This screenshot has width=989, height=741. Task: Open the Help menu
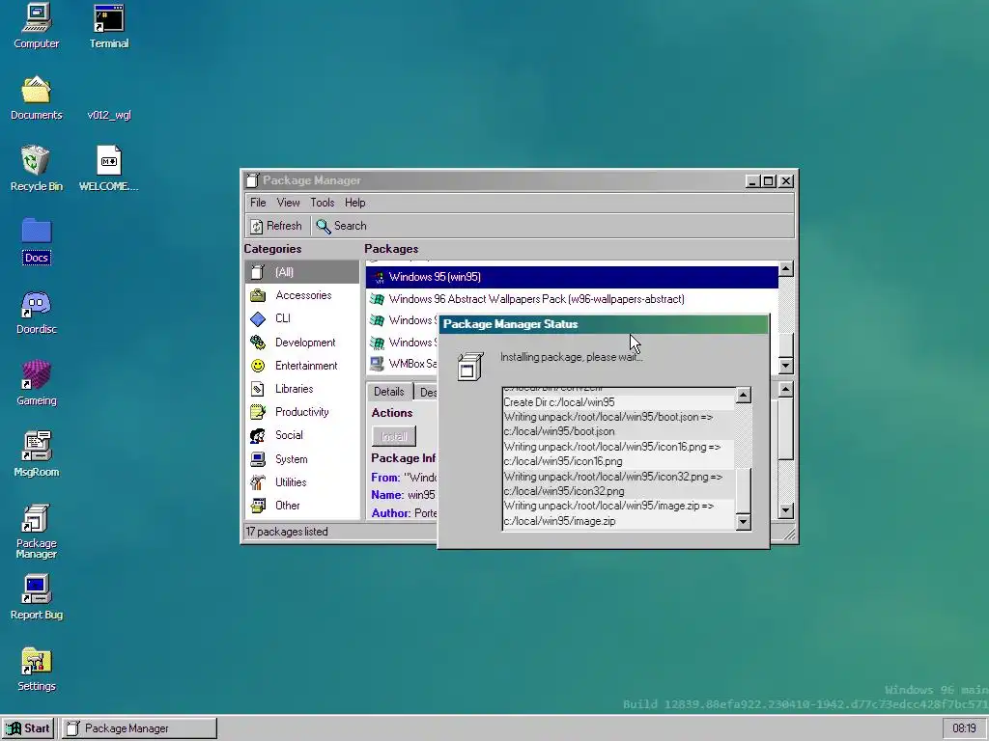click(x=355, y=203)
